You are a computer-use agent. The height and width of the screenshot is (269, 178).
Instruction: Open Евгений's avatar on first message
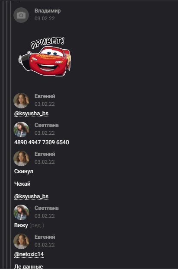[x=21, y=101]
